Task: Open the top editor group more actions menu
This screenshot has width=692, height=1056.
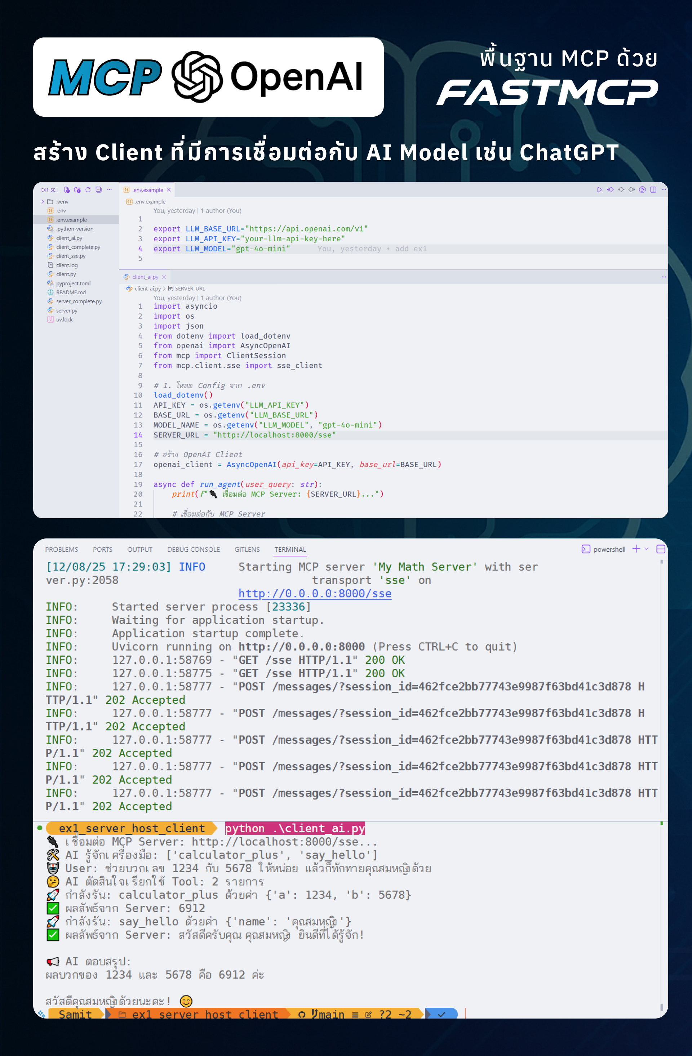Action: pos(664,190)
